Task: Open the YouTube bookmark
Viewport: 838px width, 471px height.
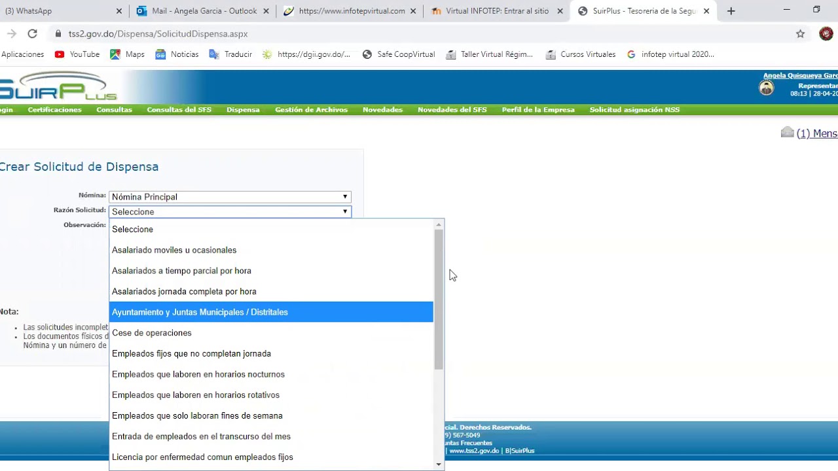Action: [77, 54]
